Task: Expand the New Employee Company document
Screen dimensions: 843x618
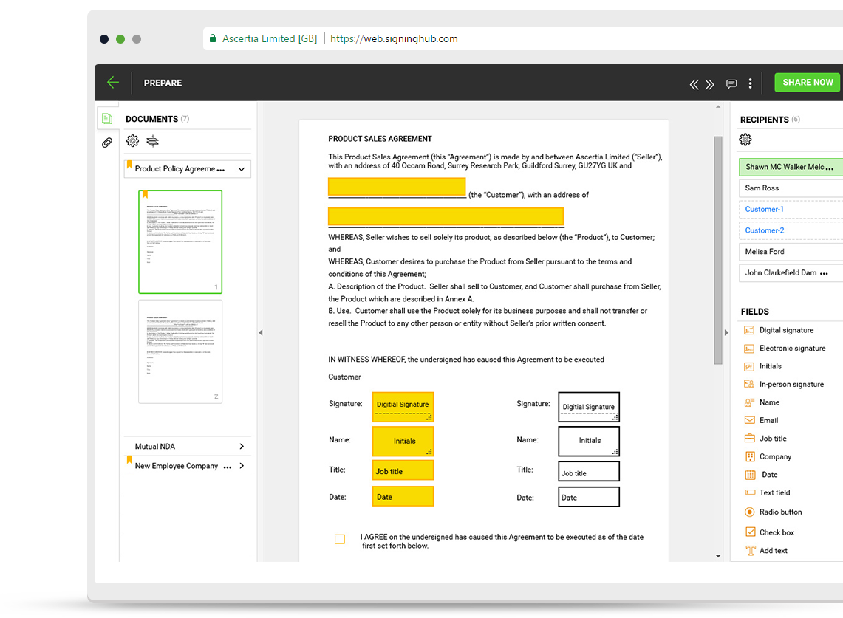Action: [x=242, y=466]
